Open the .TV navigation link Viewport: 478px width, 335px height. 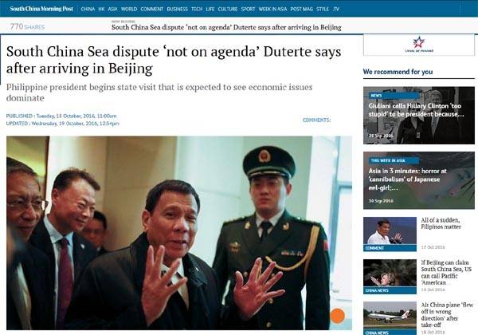[x=336, y=9]
